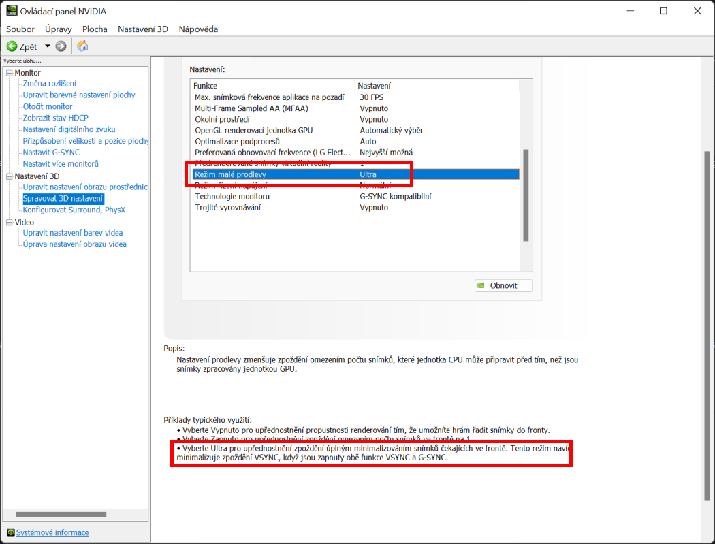This screenshot has width=715, height=544.
Task: Open Upravit nastavení obrazu prostřednictvím náhledu
Action: (85, 187)
